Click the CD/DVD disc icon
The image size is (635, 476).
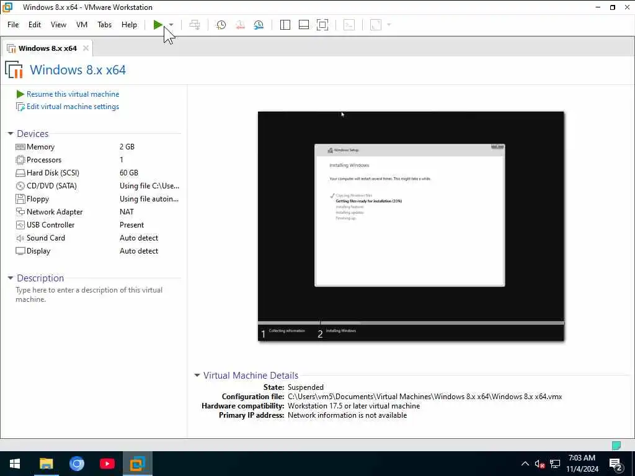[20, 186]
